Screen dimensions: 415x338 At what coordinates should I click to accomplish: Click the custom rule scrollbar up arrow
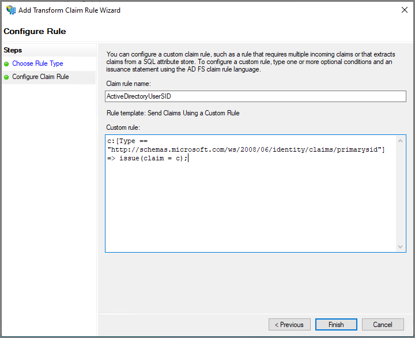(x=400, y=141)
